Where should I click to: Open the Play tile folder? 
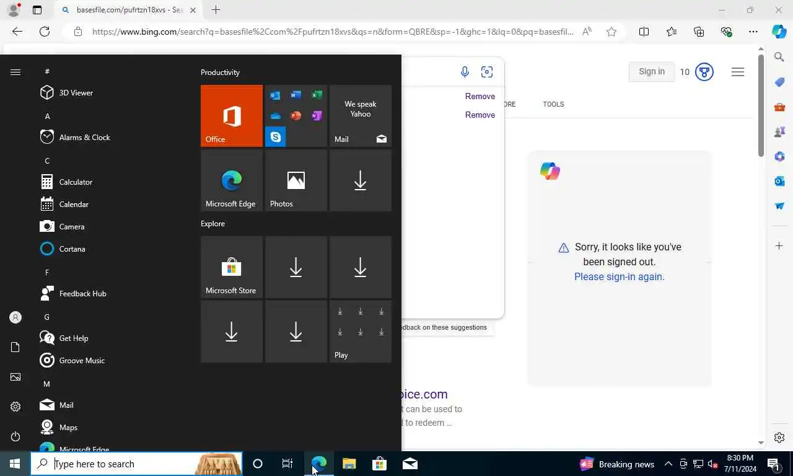pos(361,332)
